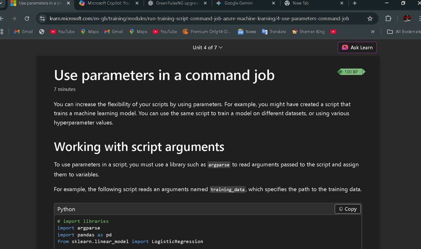Bookmark this page with the star
Viewport: 421px width, 249px height.
pyautogui.click(x=370, y=19)
